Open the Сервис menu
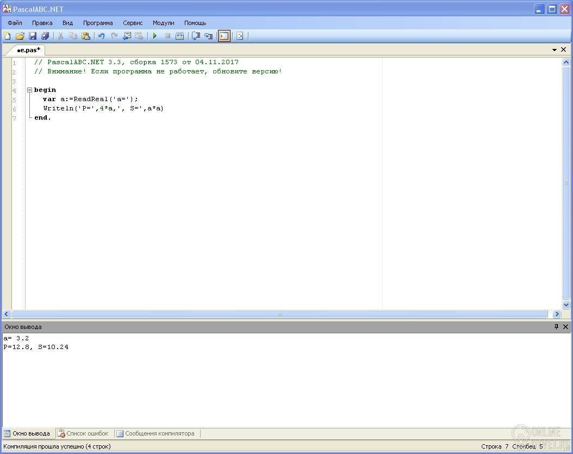 [x=133, y=23]
